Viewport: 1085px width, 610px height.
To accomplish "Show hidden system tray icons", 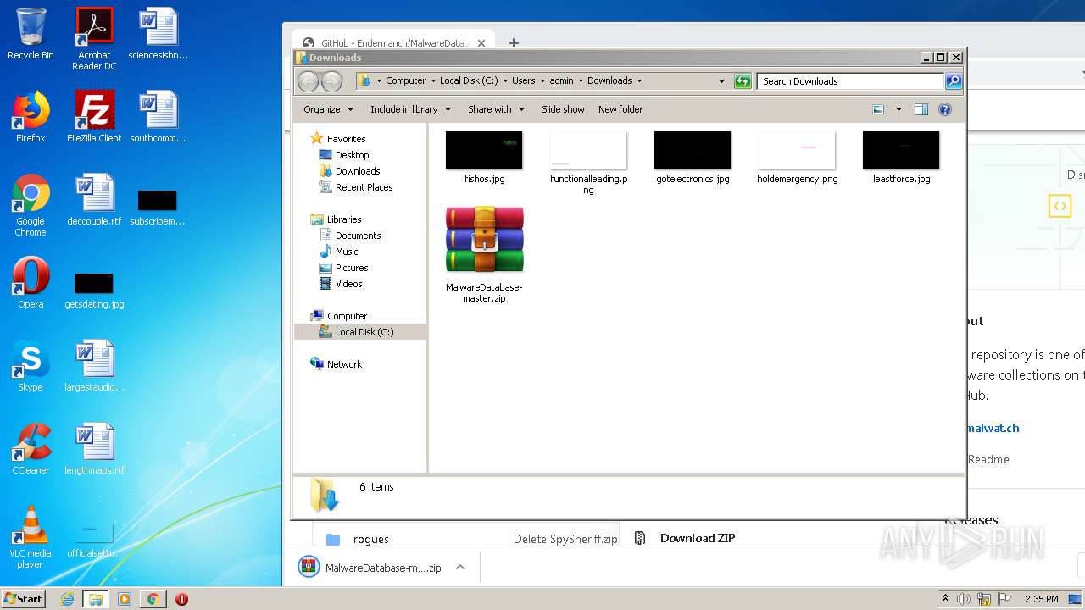I will coord(945,599).
